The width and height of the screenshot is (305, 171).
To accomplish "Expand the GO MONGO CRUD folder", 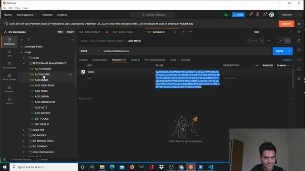I will pyautogui.click(x=24, y=141).
